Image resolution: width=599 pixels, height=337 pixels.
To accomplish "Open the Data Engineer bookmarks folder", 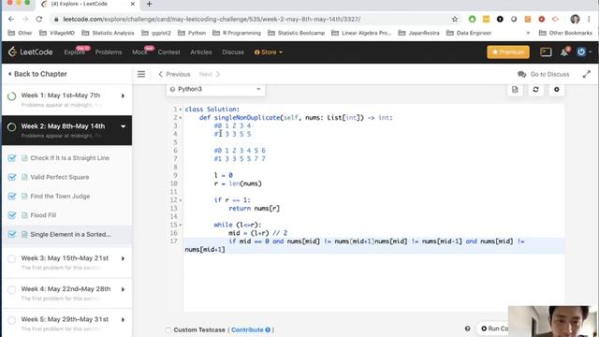I will point(469,33).
